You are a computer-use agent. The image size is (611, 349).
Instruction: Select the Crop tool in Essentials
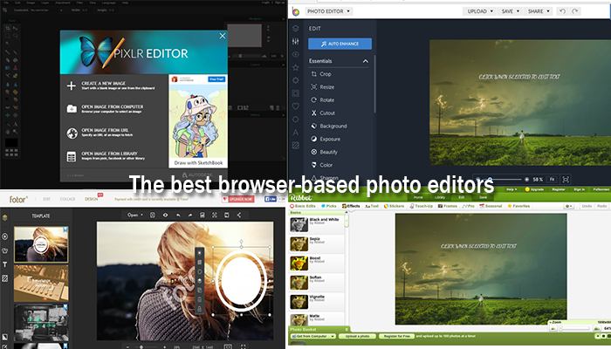(x=325, y=74)
